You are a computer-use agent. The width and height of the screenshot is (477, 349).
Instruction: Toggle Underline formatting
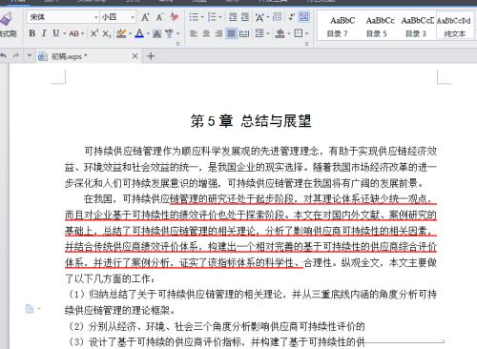tap(56, 33)
